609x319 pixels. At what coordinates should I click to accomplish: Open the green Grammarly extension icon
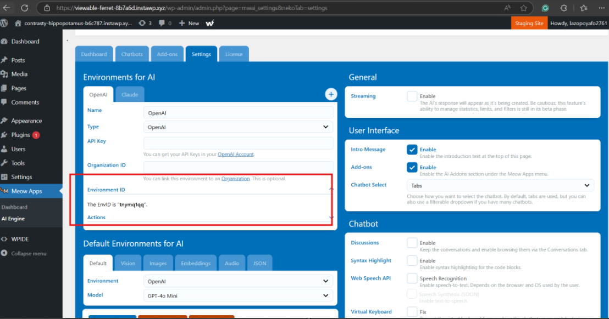tap(545, 8)
